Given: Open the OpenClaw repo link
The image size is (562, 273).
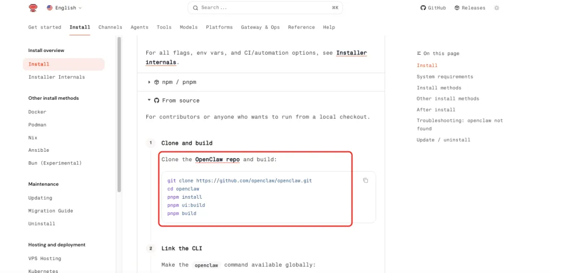Looking at the screenshot, I should coord(217,159).
